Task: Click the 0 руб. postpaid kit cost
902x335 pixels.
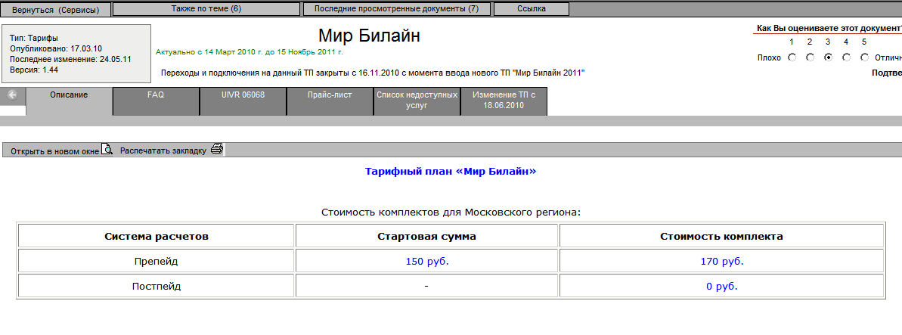Action: (722, 286)
